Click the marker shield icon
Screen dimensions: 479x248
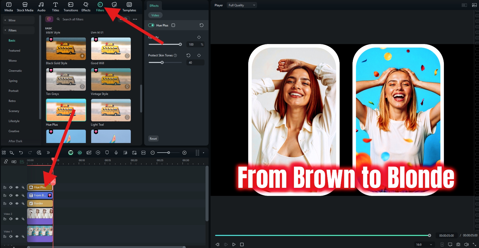107,153
